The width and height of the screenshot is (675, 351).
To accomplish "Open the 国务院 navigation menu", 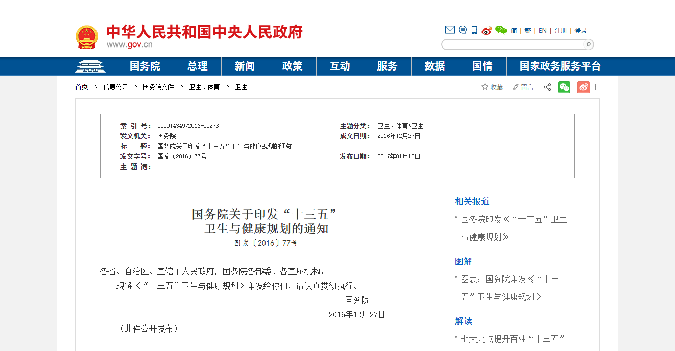I will click(x=144, y=66).
